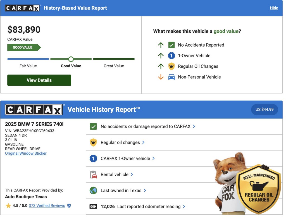Screen dimensions: 286x220
Task: Click the blue 1-Owner Vehicle badge icon
Action: (171, 56)
